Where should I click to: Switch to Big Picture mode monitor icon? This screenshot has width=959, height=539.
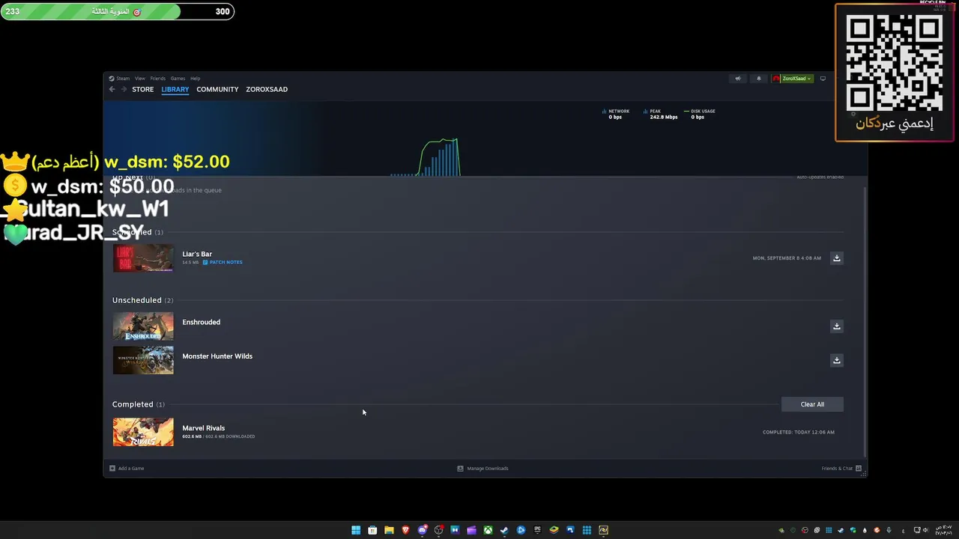tap(823, 79)
